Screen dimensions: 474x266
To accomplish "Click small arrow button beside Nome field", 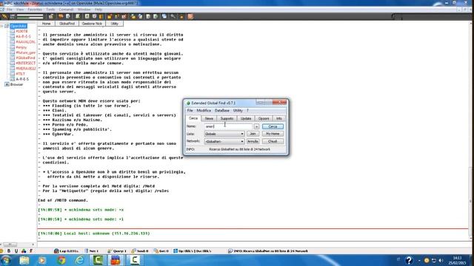I will point(256,126).
